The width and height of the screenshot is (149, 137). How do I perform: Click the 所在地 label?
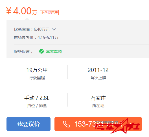(x=98, y=106)
